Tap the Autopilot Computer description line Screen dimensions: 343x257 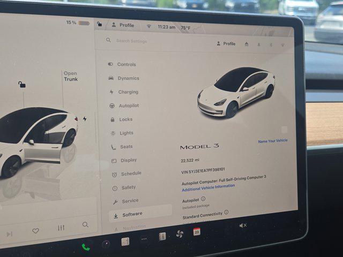click(x=224, y=180)
